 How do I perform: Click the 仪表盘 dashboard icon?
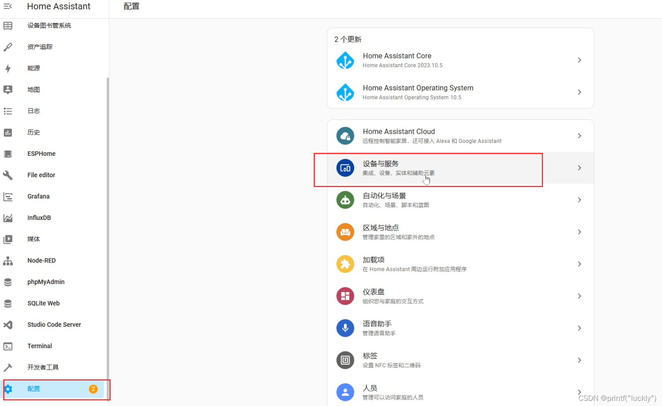345,296
